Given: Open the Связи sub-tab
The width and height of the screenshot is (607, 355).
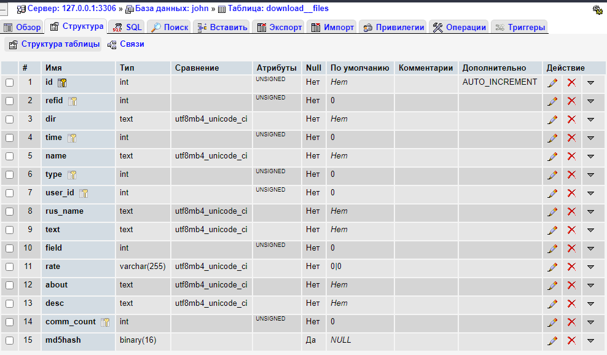Looking at the screenshot, I should coord(126,44).
